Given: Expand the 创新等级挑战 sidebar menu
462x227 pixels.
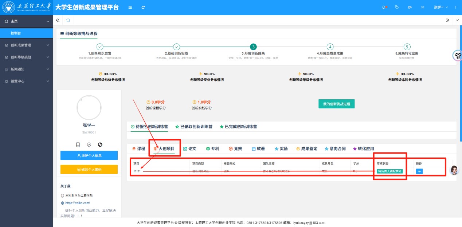Looking at the screenshot, I should [x=26, y=57].
